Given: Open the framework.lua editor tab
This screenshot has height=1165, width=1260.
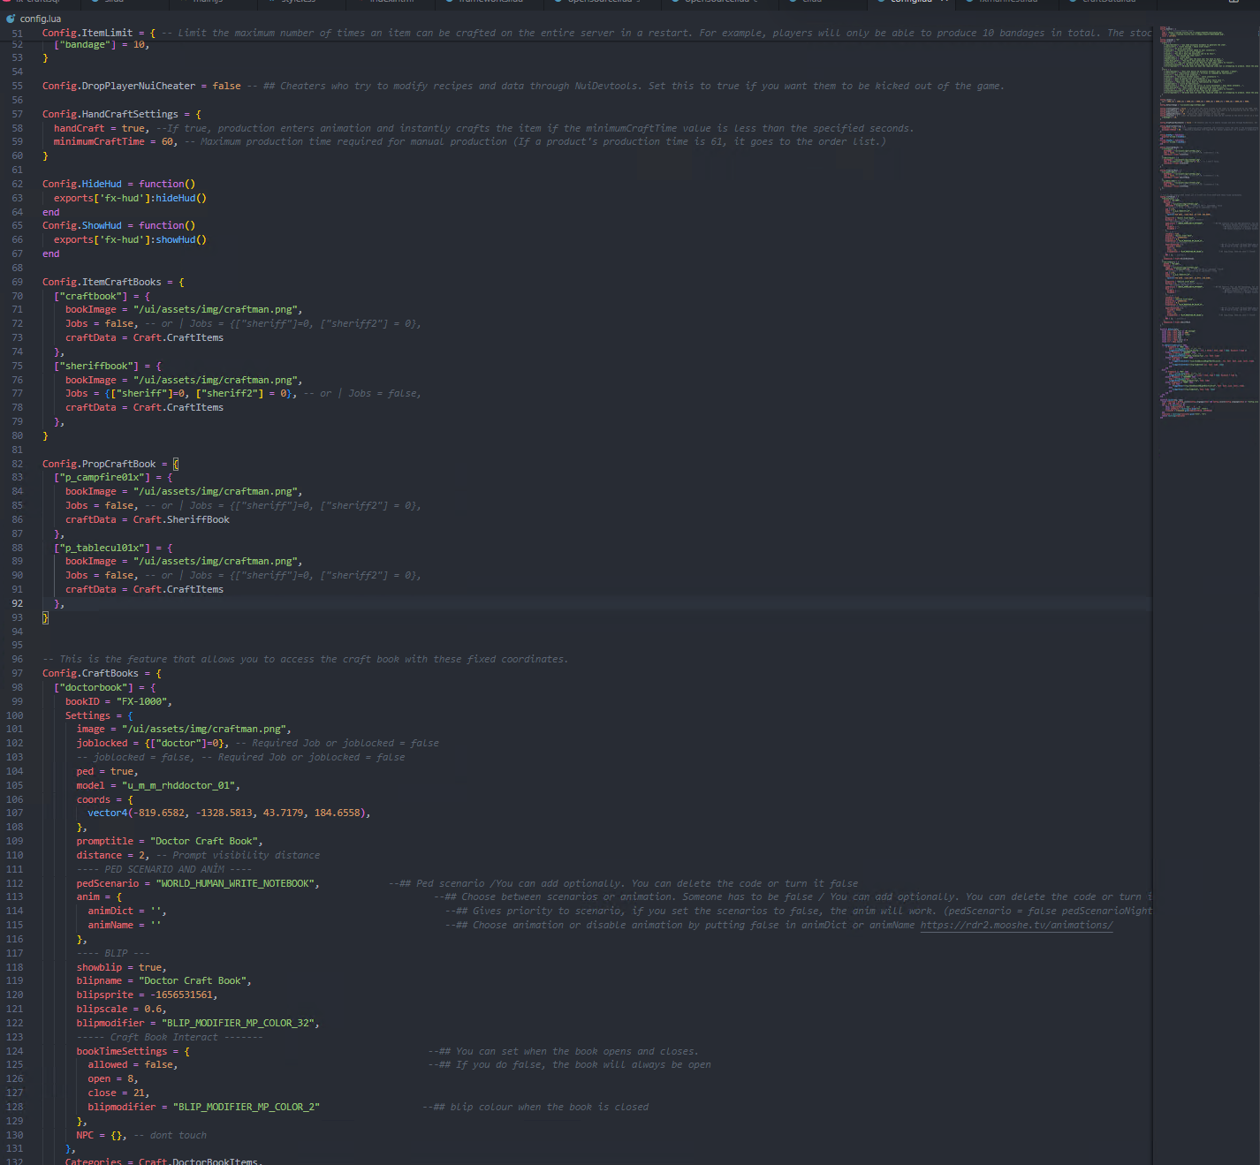Looking at the screenshot, I should 490,2.
